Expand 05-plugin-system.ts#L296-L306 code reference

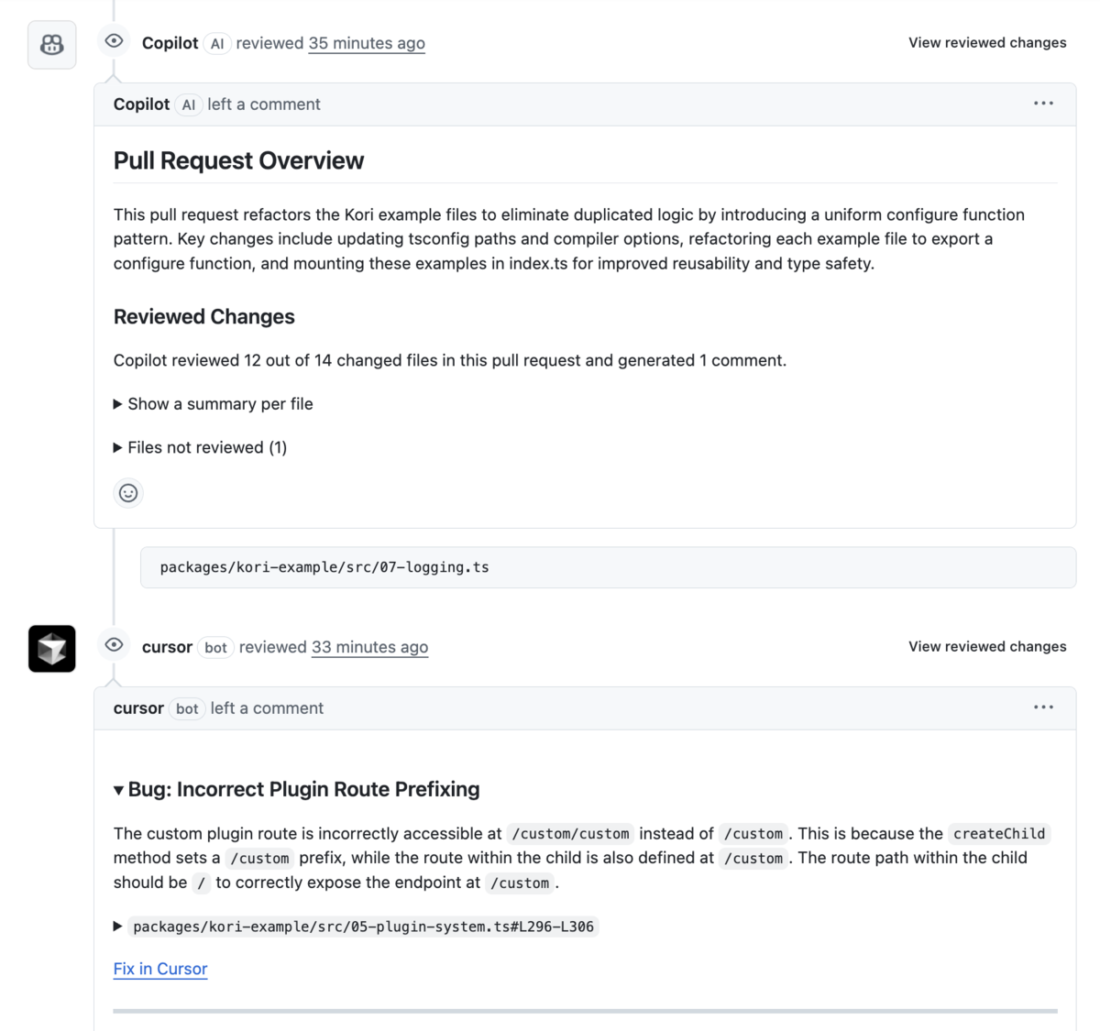coord(357,927)
